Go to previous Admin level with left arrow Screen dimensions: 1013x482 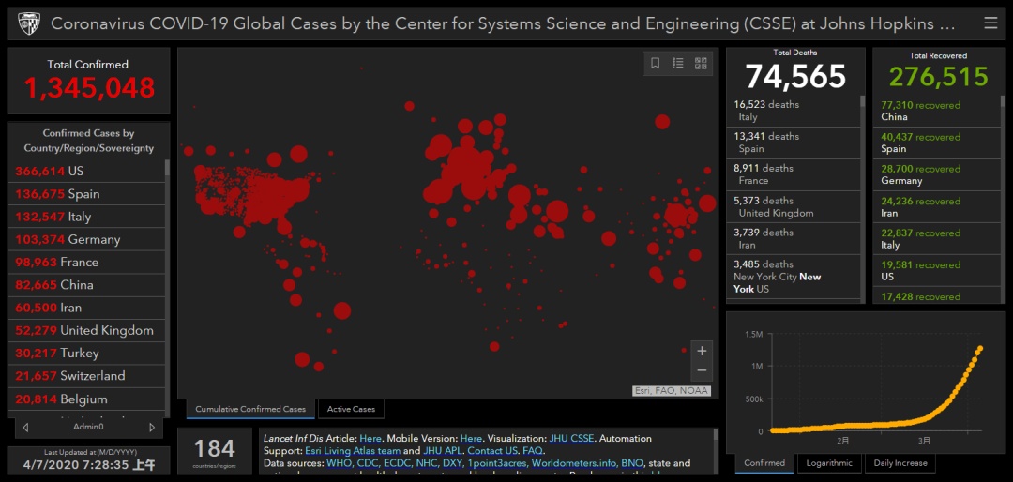pos(25,427)
